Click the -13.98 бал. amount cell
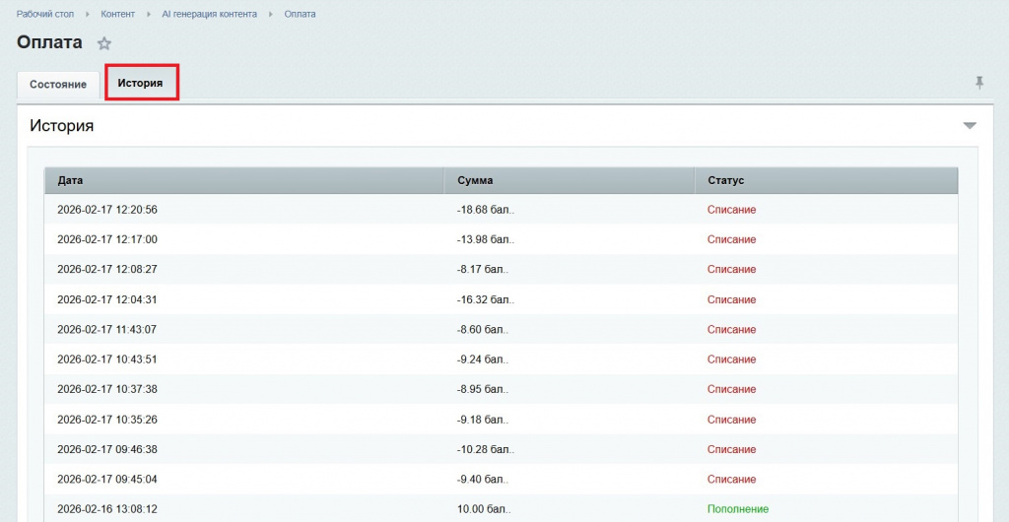Screen dimensions: 1009x522 click(485, 239)
